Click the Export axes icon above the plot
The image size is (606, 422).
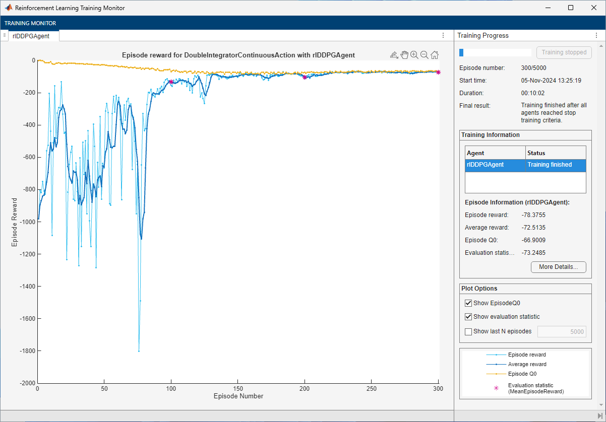pos(394,55)
